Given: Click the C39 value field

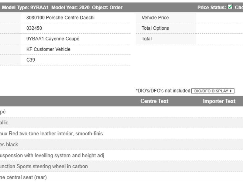Looking at the screenshot, I should click(31, 60).
